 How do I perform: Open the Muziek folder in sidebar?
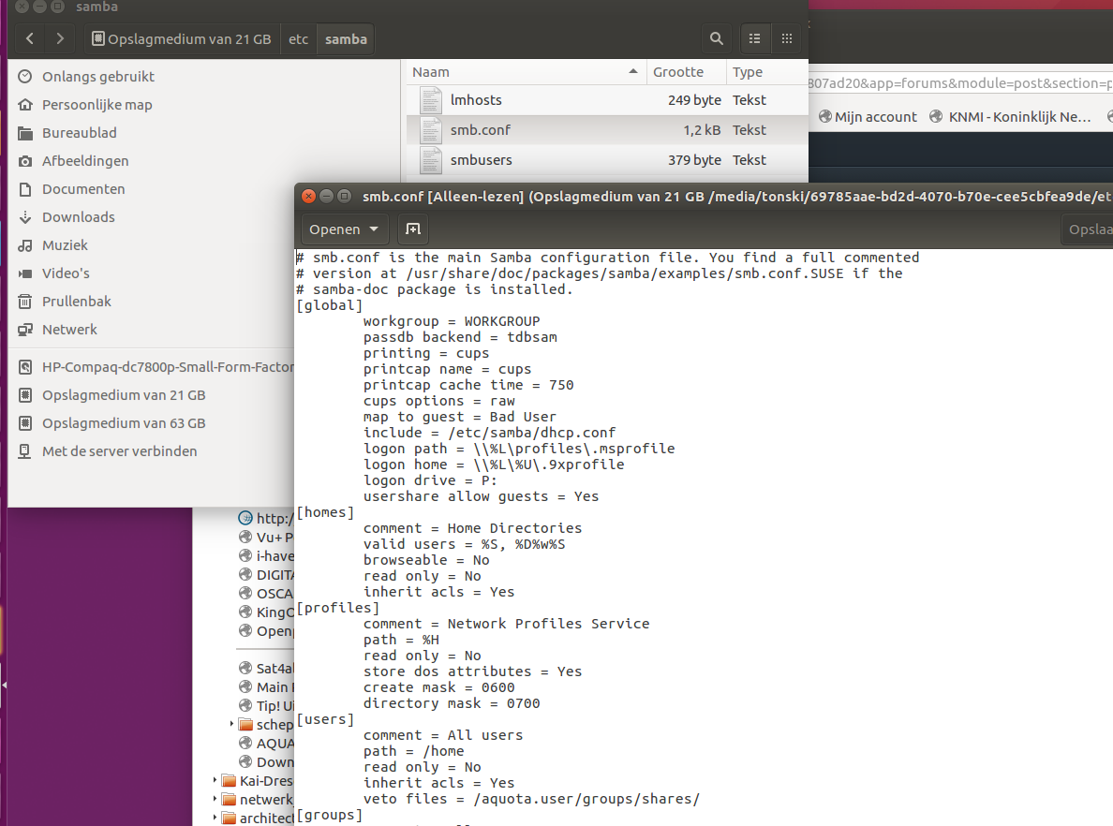(65, 245)
